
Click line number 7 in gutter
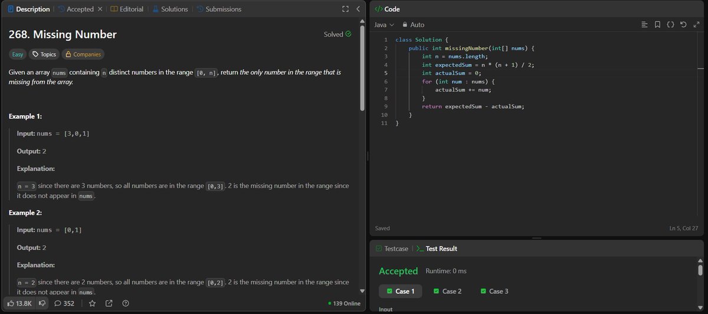click(x=385, y=90)
